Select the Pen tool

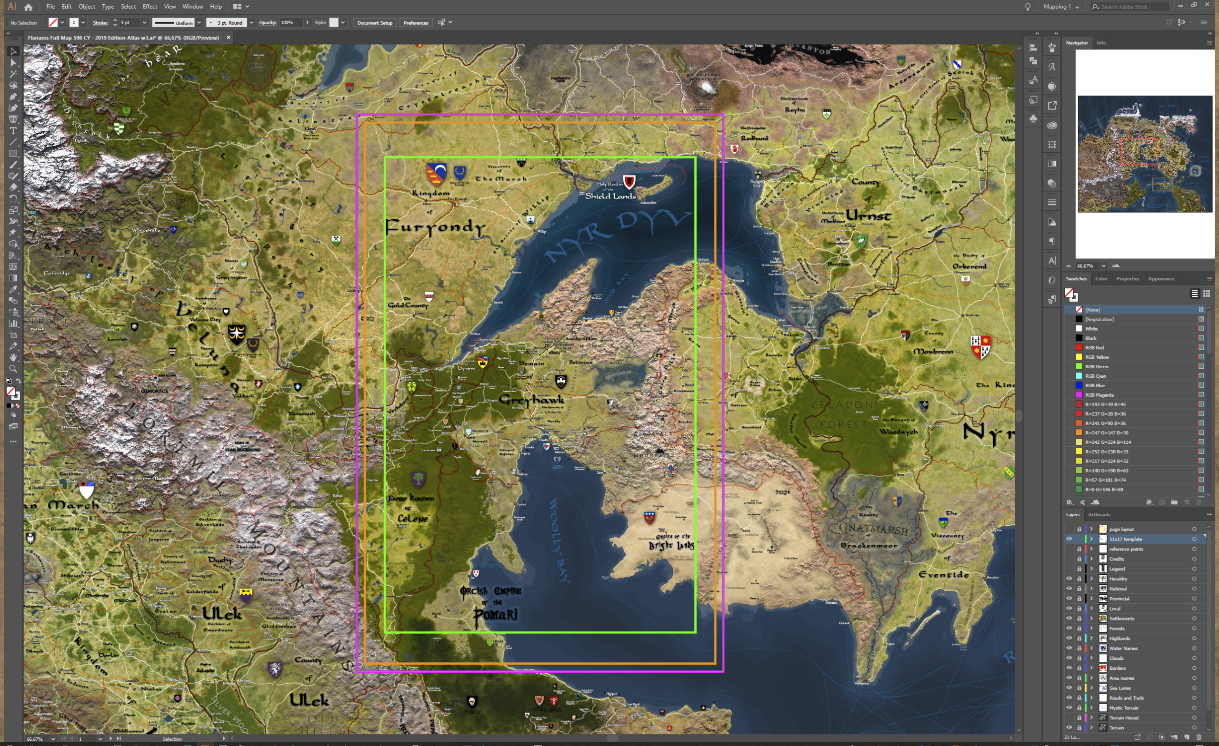[x=13, y=97]
